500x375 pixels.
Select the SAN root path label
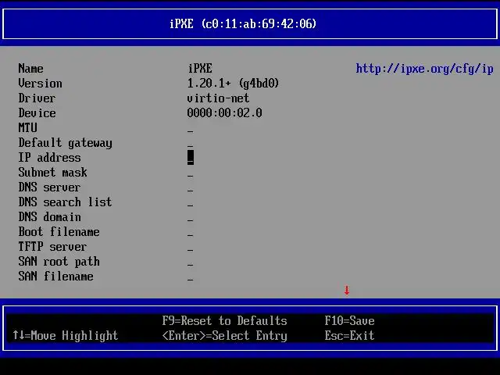pos(59,262)
